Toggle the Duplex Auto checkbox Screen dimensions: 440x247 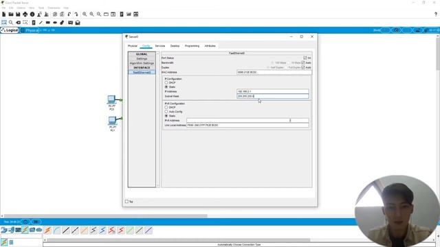pyautogui.click(x=303, y=67)
